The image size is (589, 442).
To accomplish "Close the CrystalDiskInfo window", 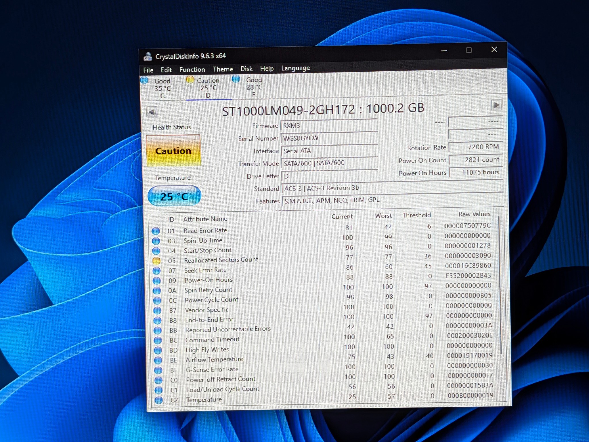I will click(x=494, y=49).
